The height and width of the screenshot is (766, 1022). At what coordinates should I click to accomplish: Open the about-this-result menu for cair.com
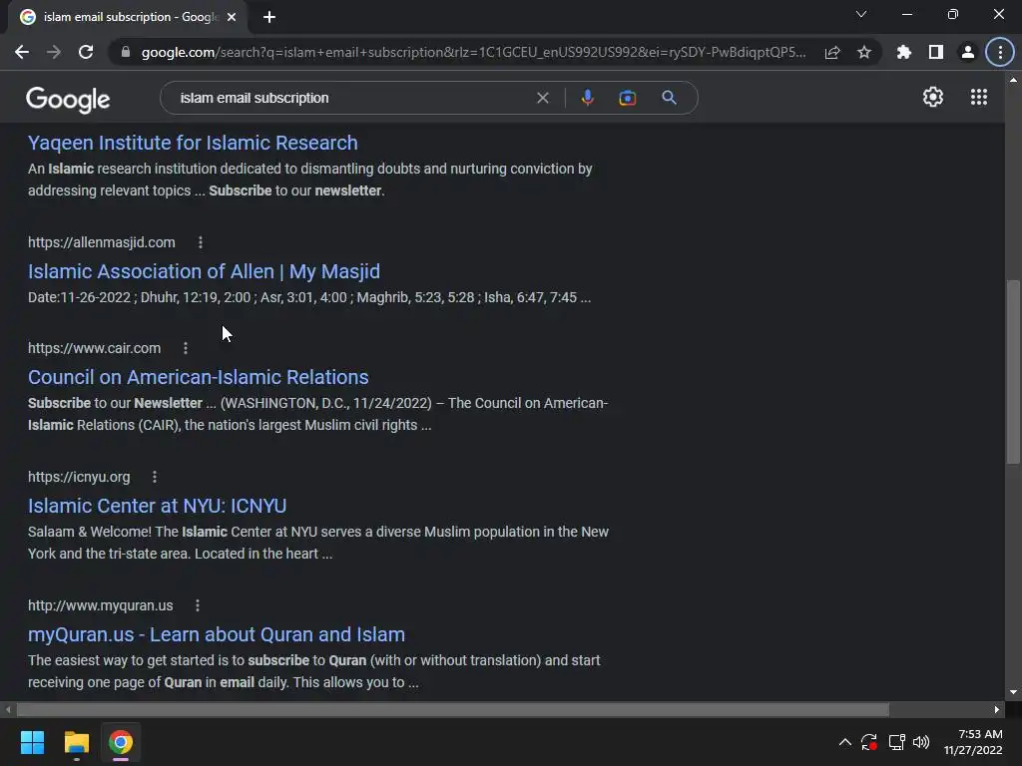(186, 348)
